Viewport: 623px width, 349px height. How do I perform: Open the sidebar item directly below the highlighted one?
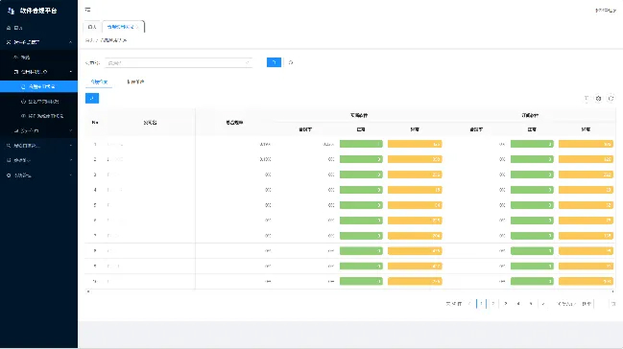click(39, 102)
